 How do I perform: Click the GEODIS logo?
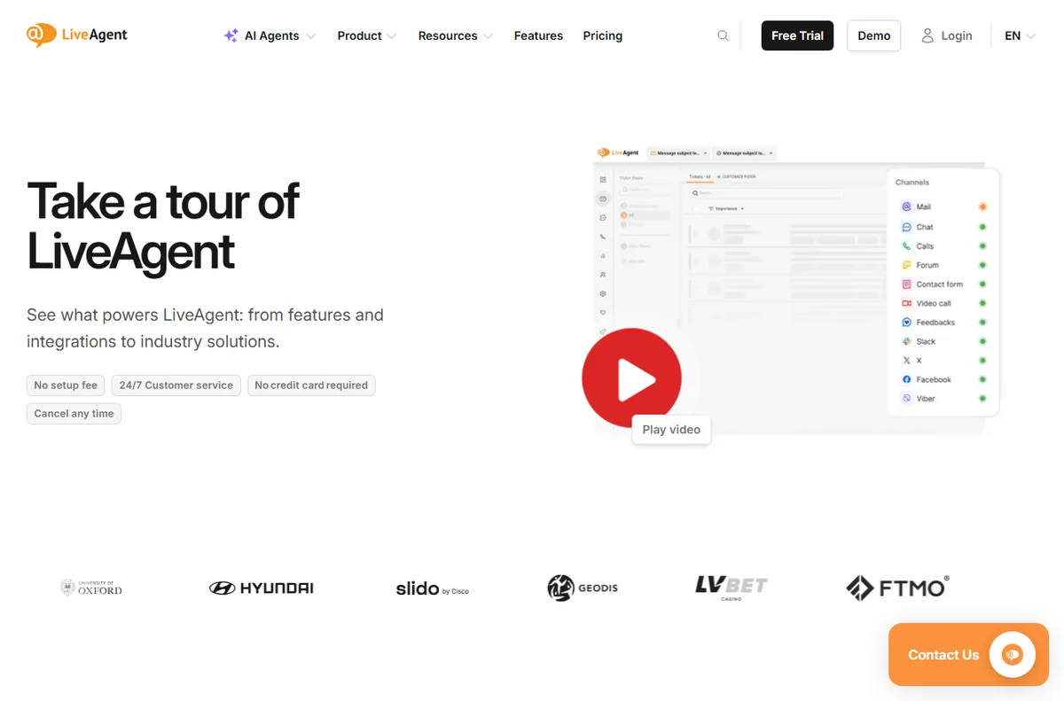(583, 588)
